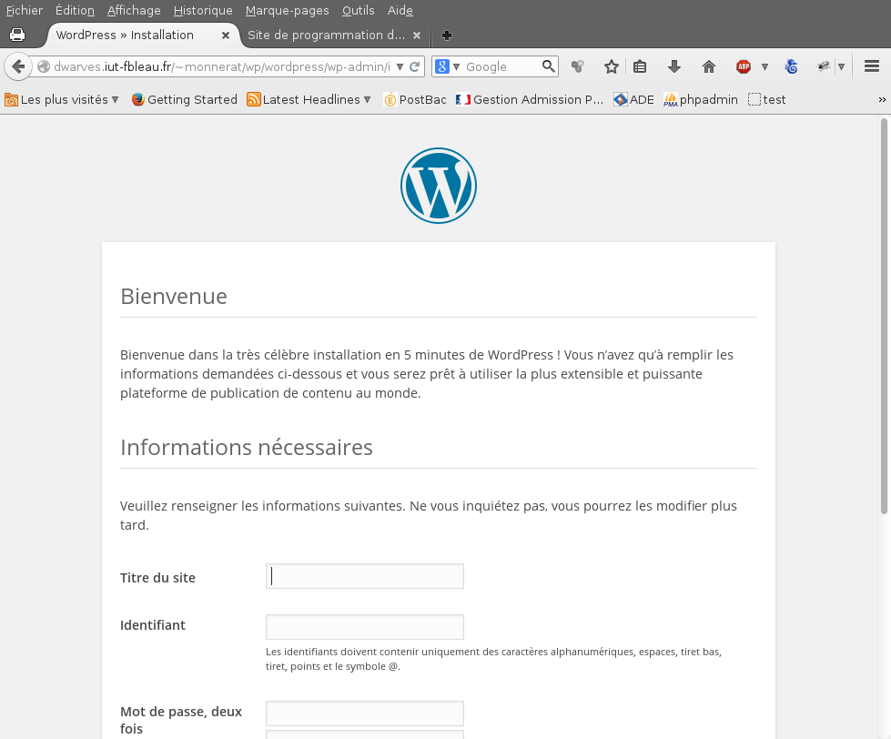Click the site identity globe icon

[43, 66]
